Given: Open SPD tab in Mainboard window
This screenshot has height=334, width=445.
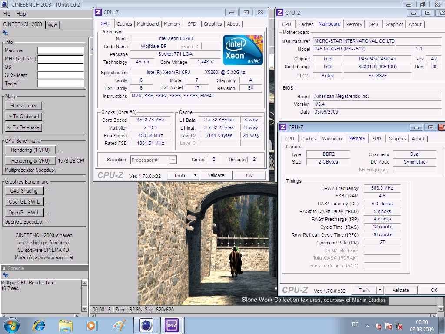Looking at the screenshot, I should pos(373,24).
